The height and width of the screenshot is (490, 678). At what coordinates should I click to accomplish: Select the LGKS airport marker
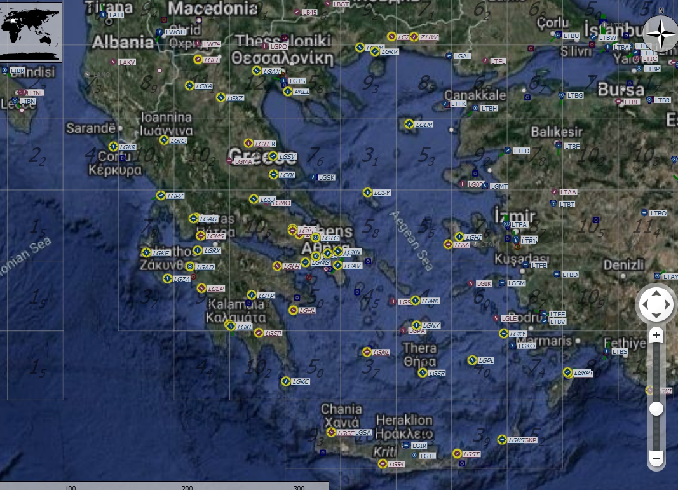pos(502,439)
